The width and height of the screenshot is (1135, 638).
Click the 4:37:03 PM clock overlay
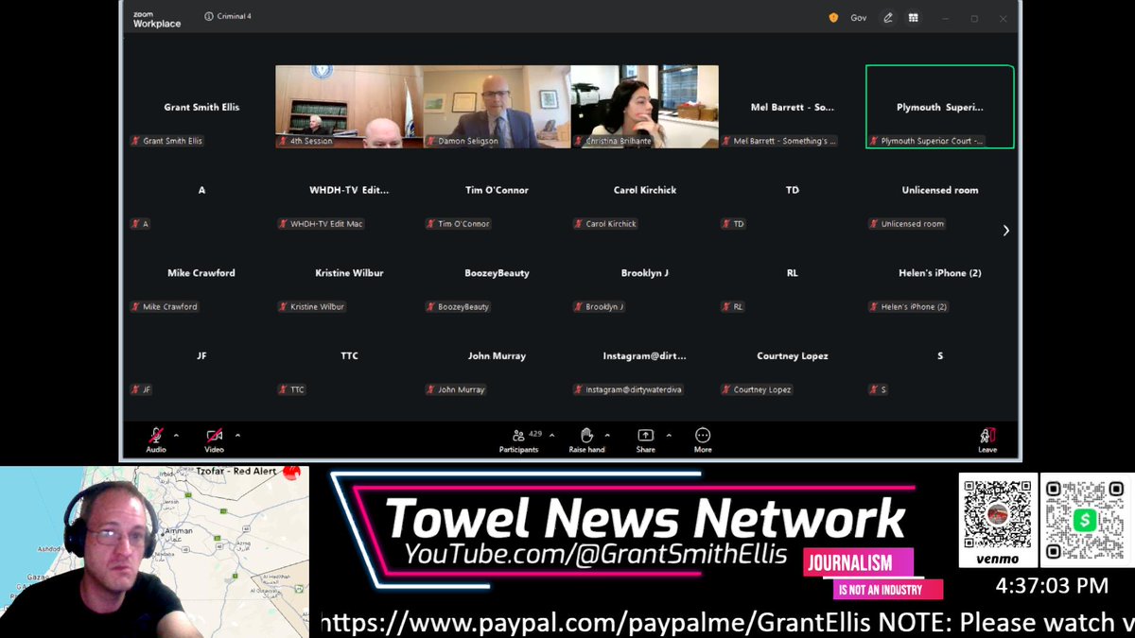(1052, 586)
